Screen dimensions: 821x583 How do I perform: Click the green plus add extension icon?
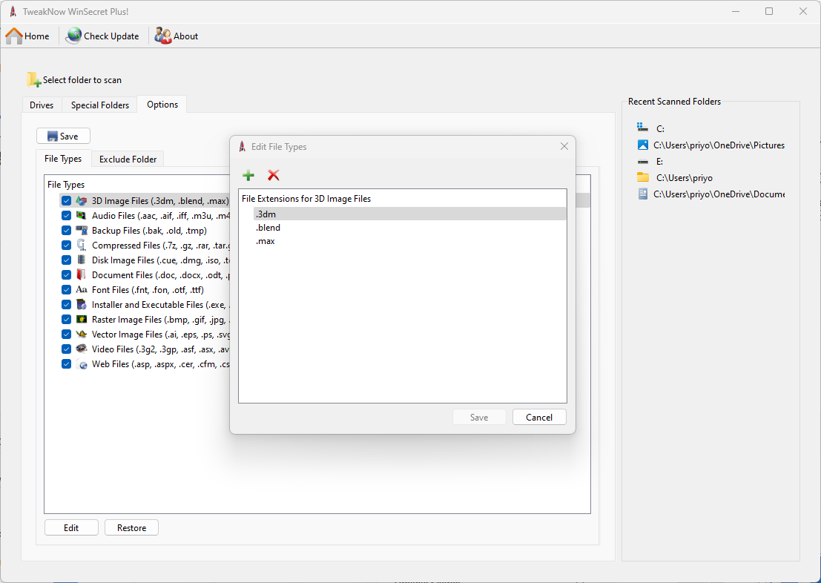coord(248,176)
